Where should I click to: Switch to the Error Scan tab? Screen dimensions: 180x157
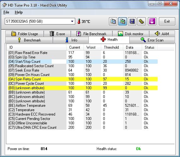pyautogui.click(x=152, y=40)
